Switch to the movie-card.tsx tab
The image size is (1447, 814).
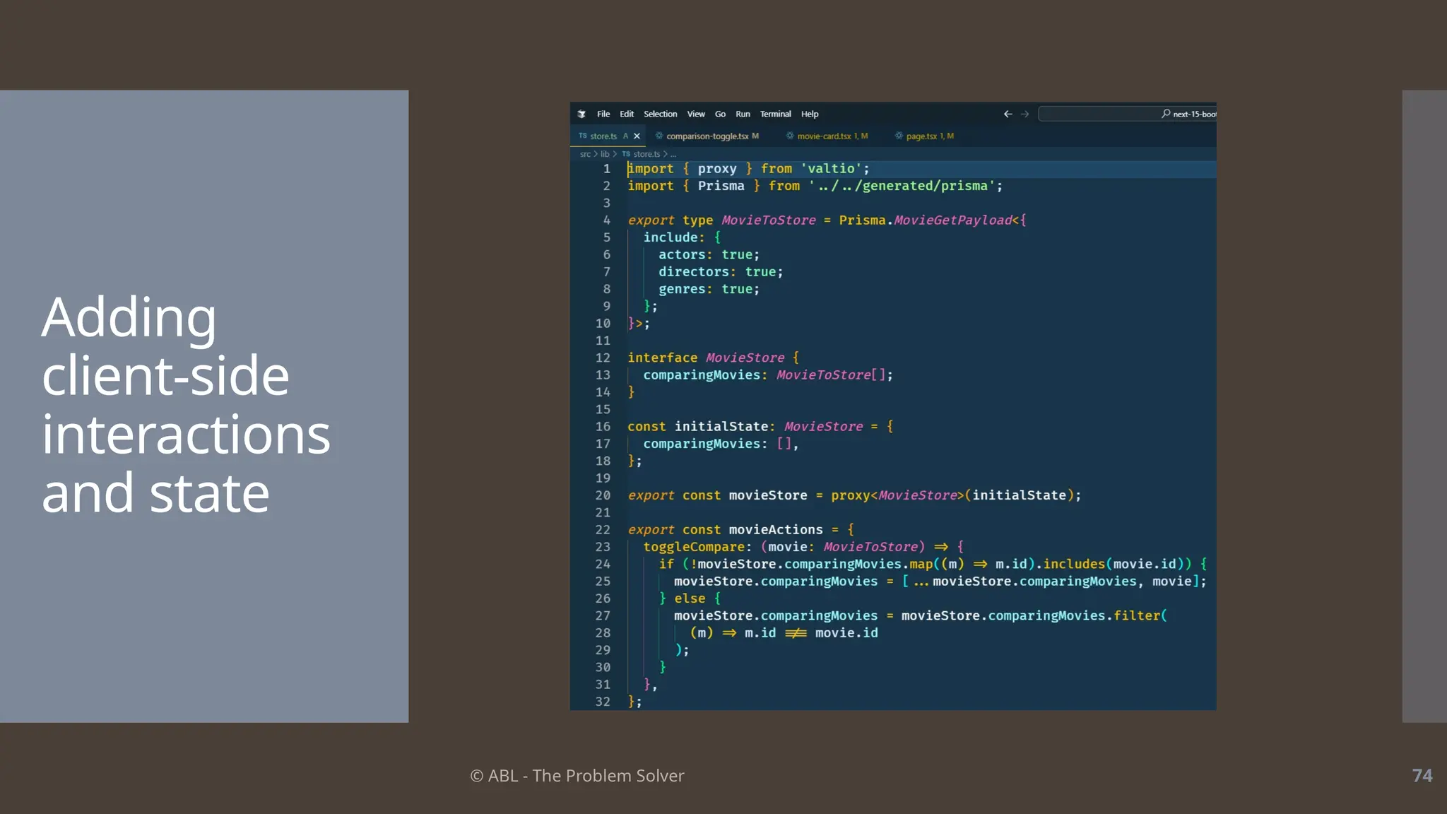click(827, 136)
